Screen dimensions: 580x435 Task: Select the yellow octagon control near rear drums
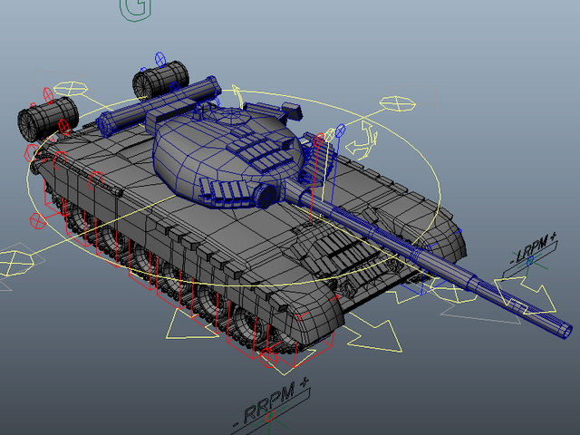[71, 89]
